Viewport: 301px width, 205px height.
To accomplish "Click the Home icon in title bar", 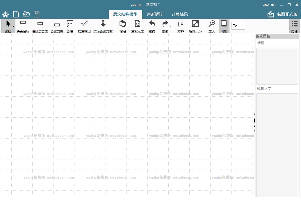I will [x=6, y=14].
